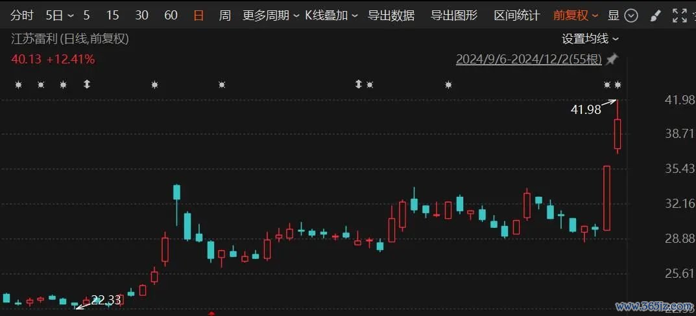696x316 pixels.
Task: Expand the 更多周期 dropdown
Action: point(270,16)
